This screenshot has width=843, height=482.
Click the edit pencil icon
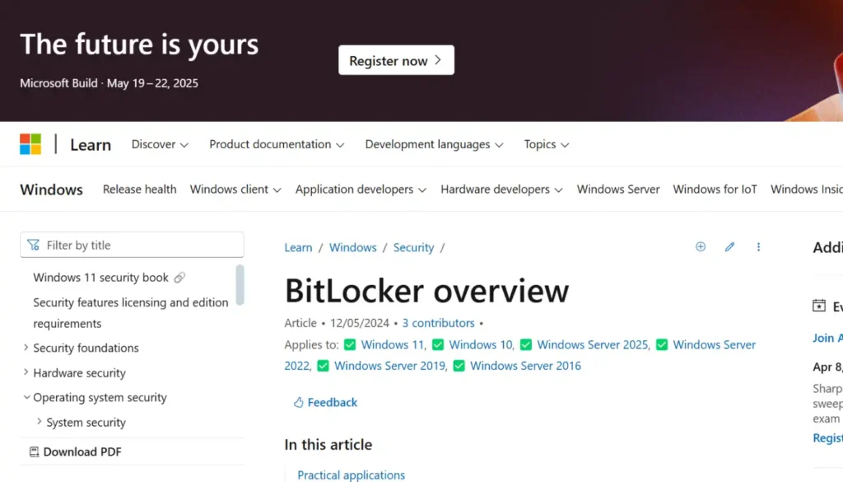pos(729,246)
